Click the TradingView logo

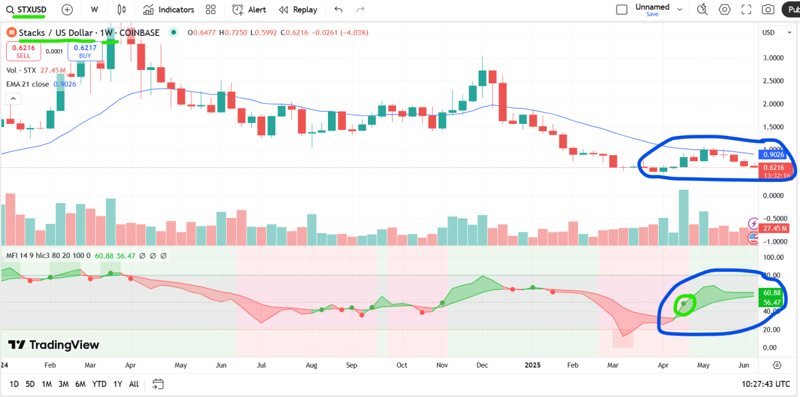point(54,344)
